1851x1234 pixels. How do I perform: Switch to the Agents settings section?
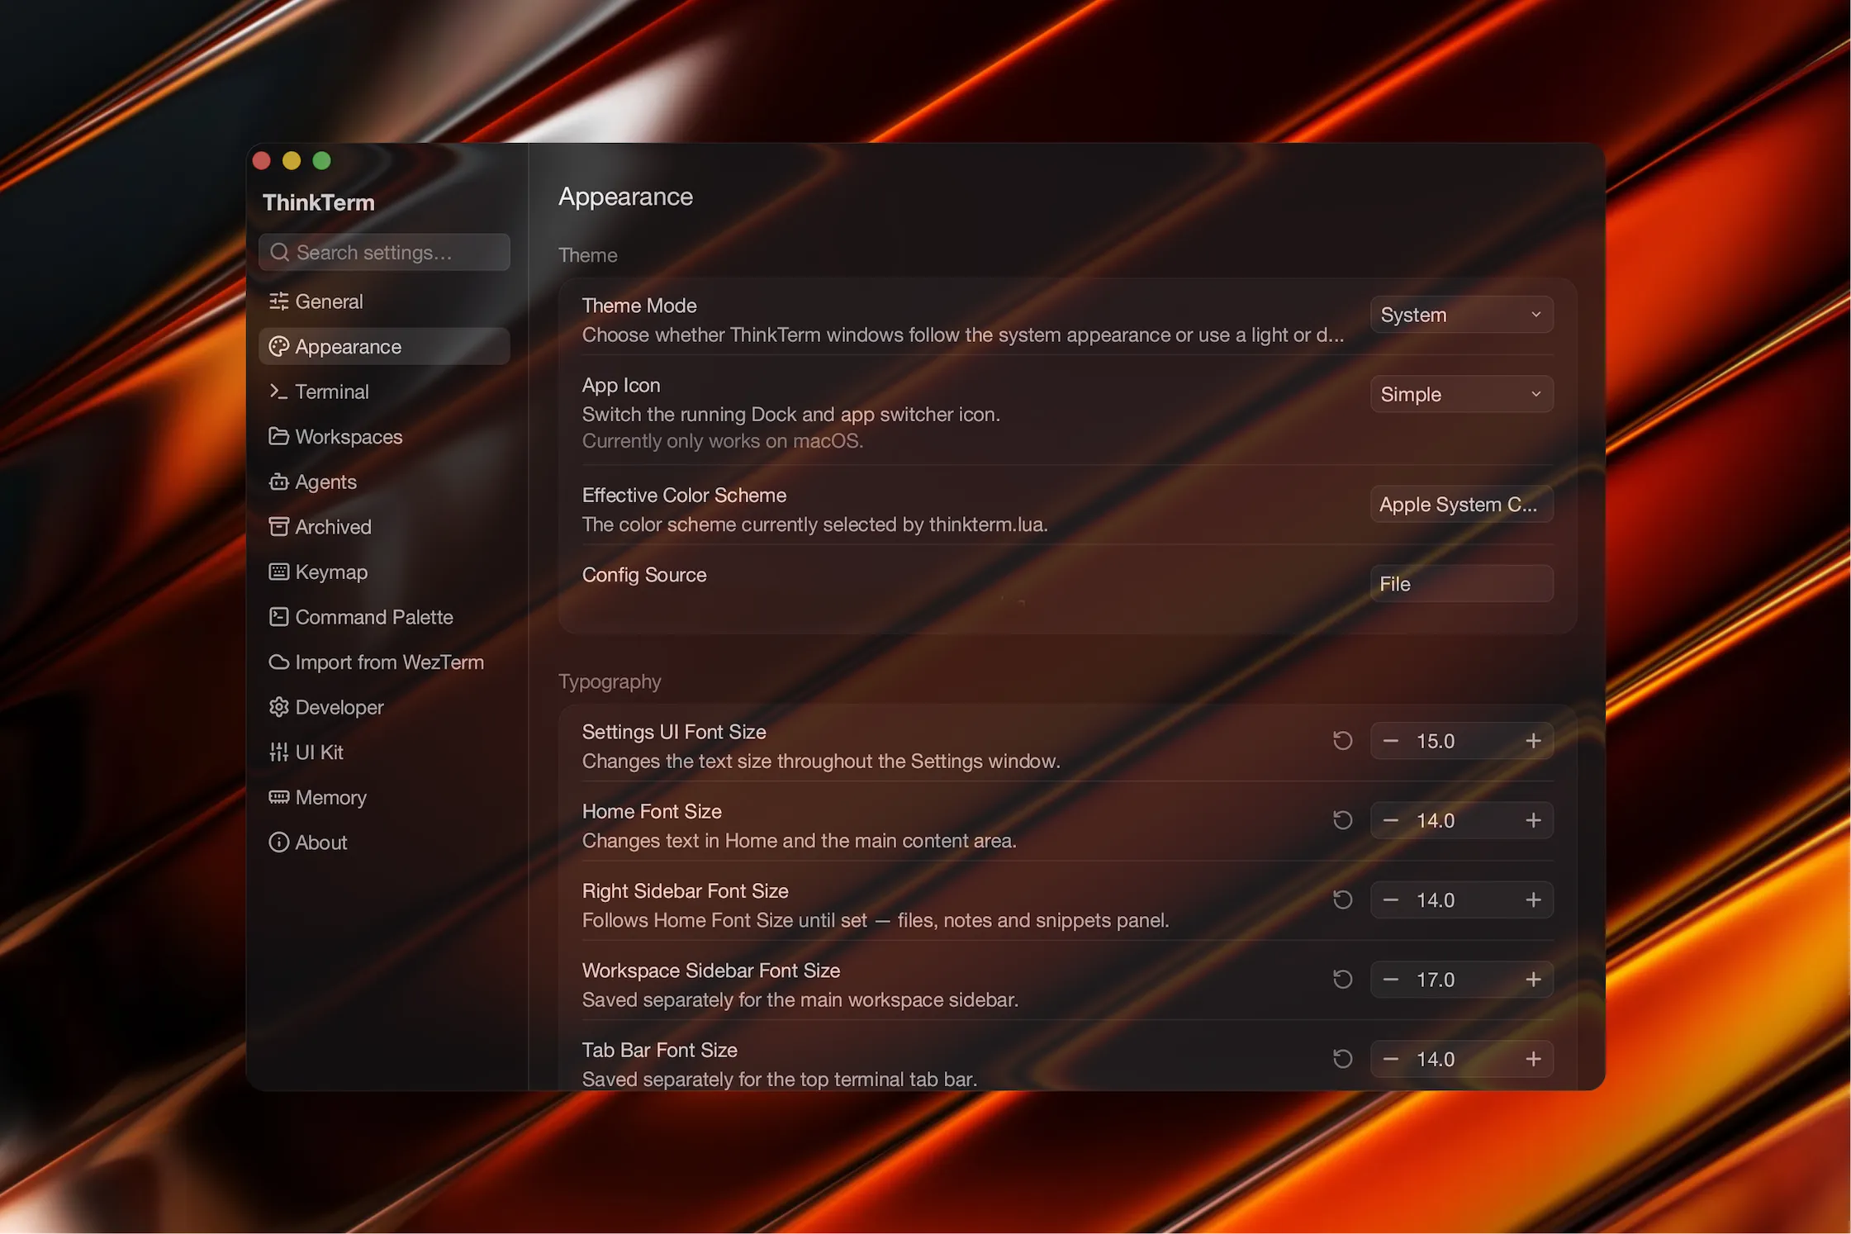384,482
